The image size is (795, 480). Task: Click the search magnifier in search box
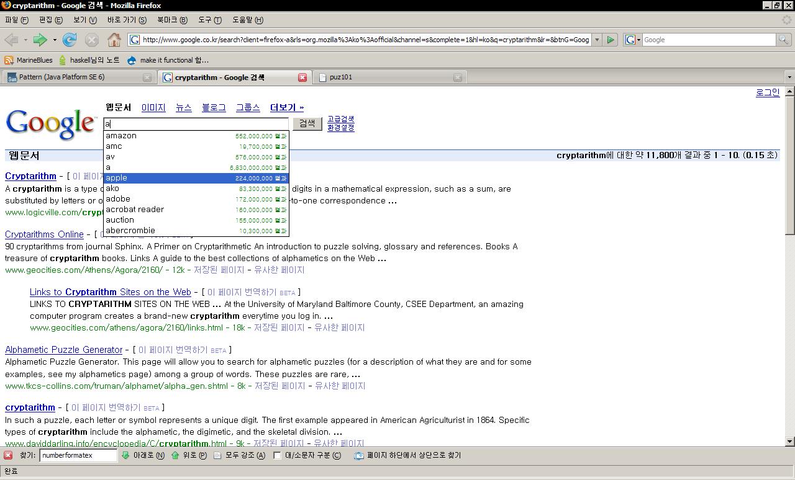coord(784,40)
